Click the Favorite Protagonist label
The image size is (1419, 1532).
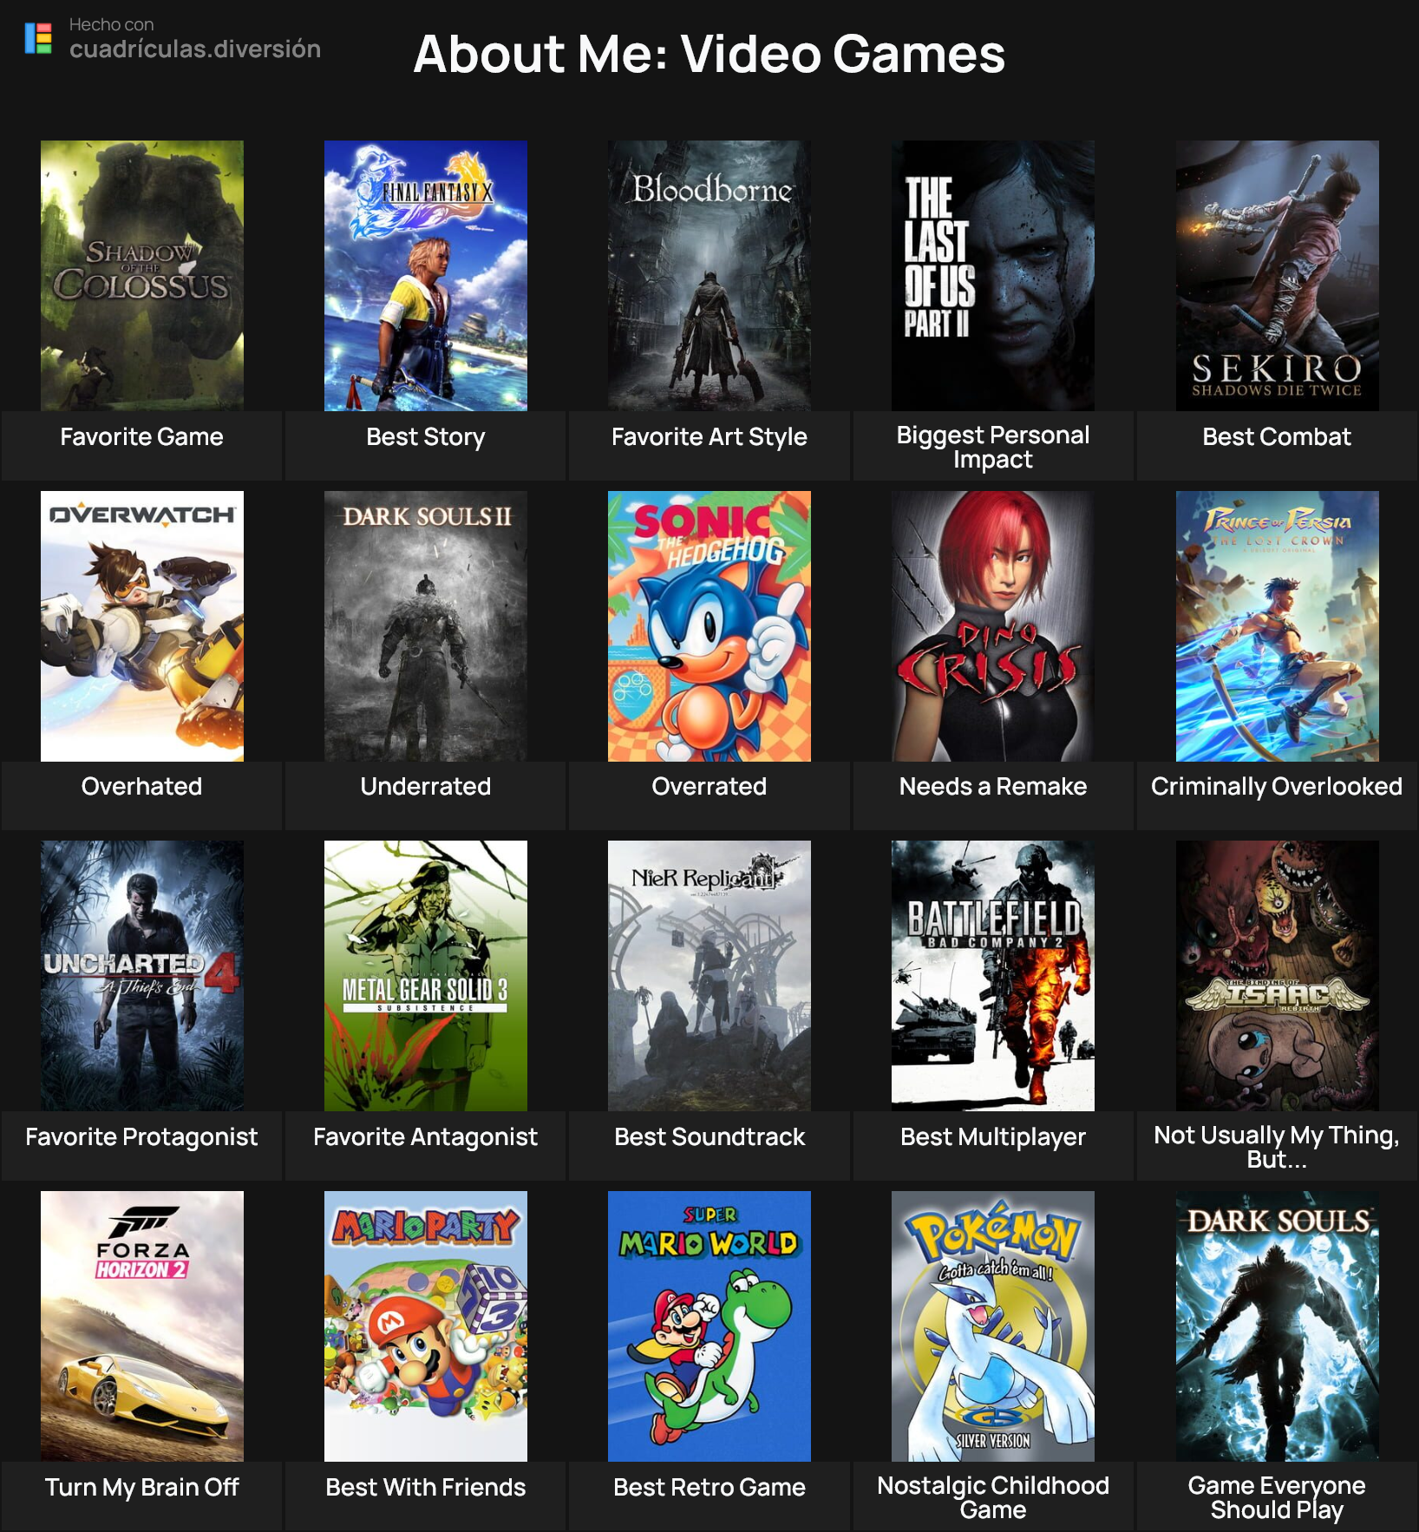(x=142, y=1137)
